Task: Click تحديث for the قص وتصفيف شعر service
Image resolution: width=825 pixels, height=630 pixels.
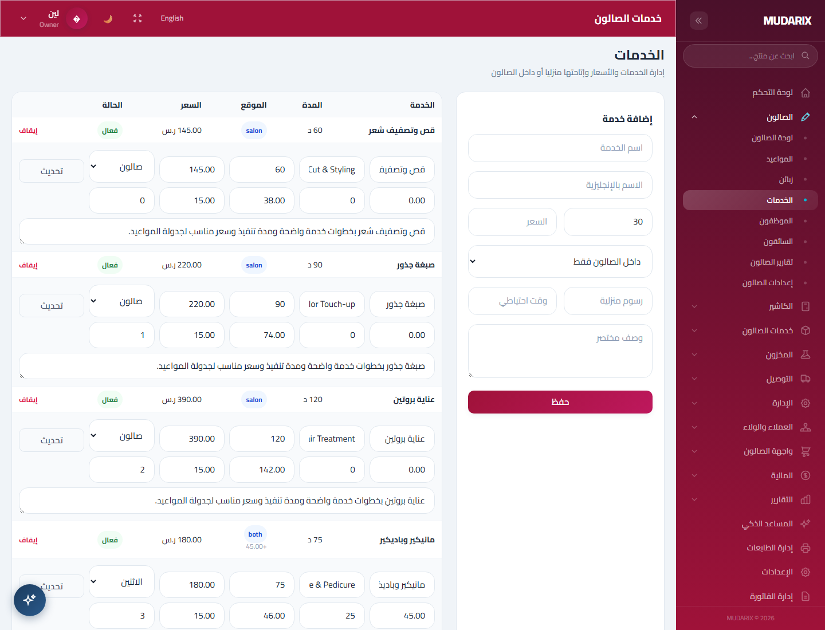Action: (52, 171)
